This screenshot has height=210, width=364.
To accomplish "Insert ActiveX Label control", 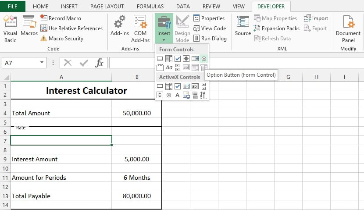I will point(178,95).
